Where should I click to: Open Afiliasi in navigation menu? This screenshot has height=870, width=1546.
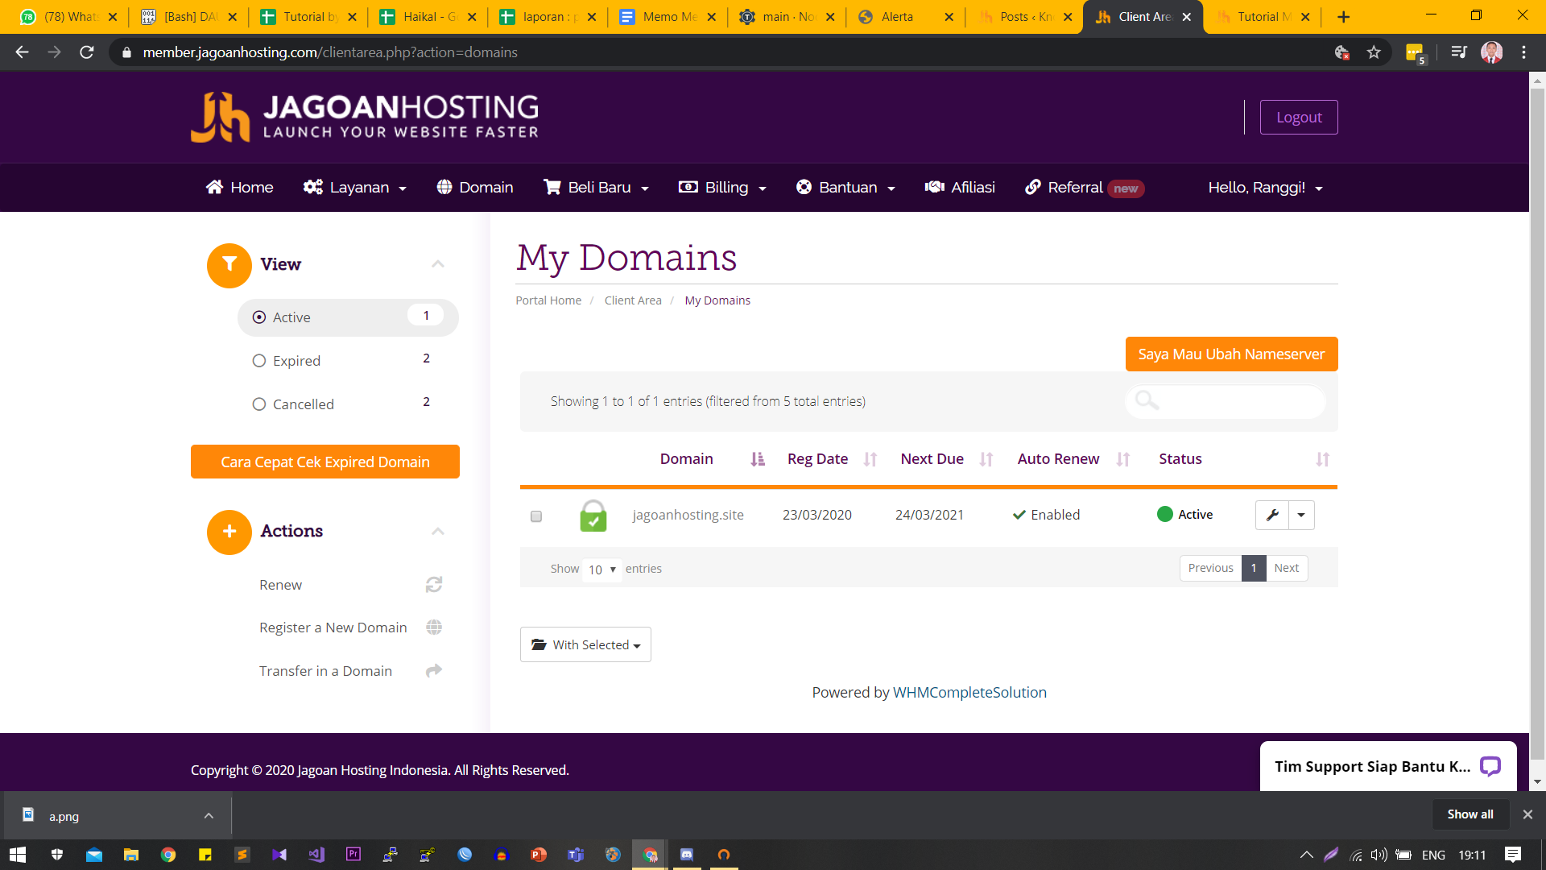tap(960, 188)
